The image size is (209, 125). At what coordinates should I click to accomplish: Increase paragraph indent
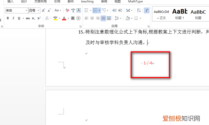(120, 10)
